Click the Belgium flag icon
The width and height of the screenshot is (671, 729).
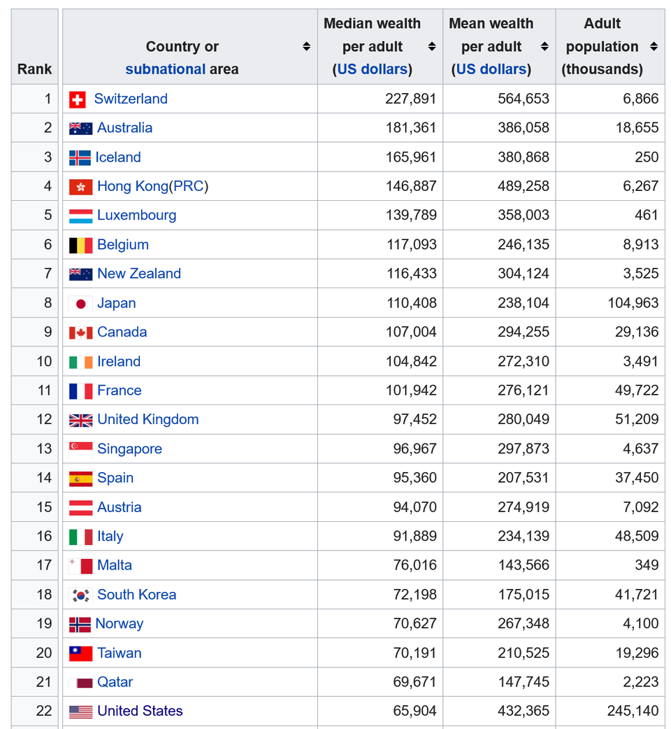tap(80, 246)
